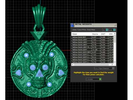
Task: Select the left heart-shaped gemstone
Action: [19, 73]
